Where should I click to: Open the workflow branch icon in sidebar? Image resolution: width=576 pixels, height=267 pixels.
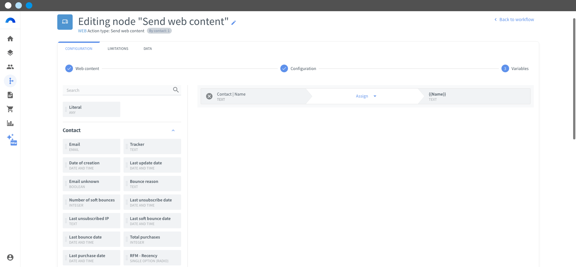10,81
